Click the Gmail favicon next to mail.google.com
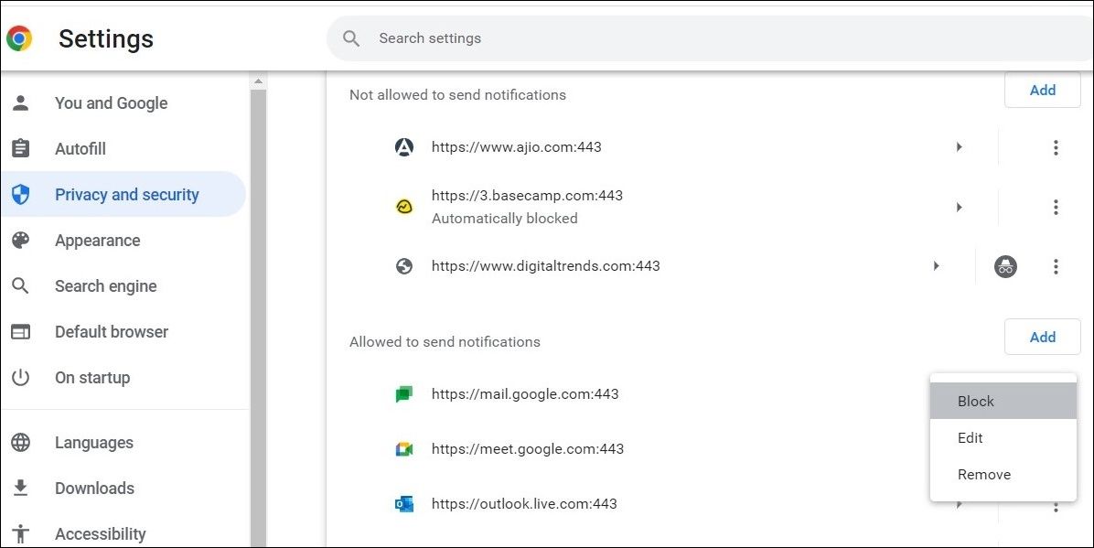The height and width of the screenshot is (548, 1094). tap(404, 394)
